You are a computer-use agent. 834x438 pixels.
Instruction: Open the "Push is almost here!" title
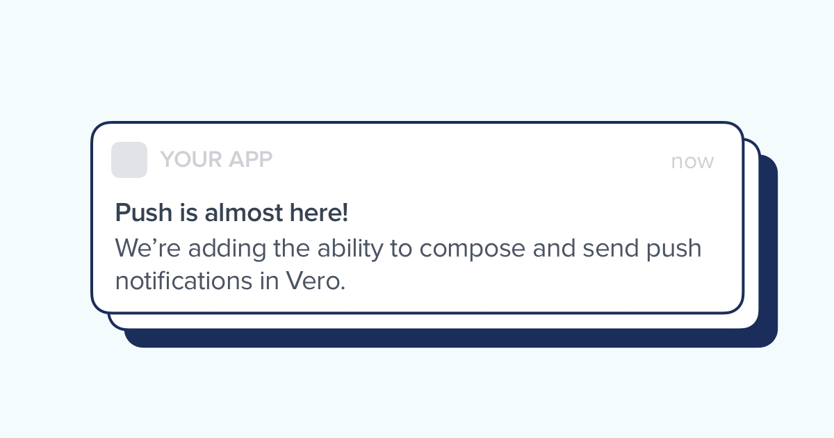[231, 213]
